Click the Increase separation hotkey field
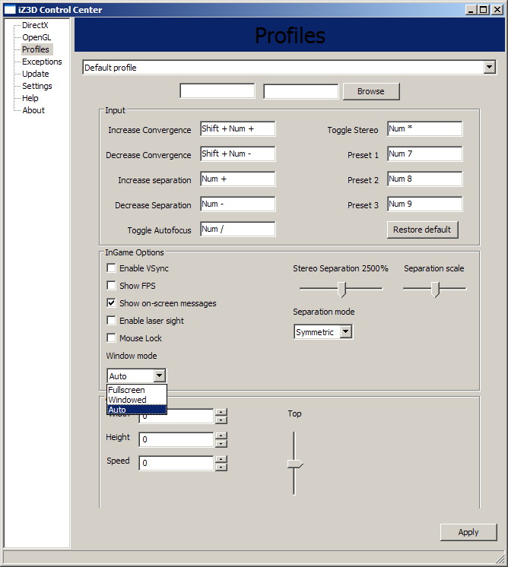The image size is (508, 567). (x=238, y=179)
